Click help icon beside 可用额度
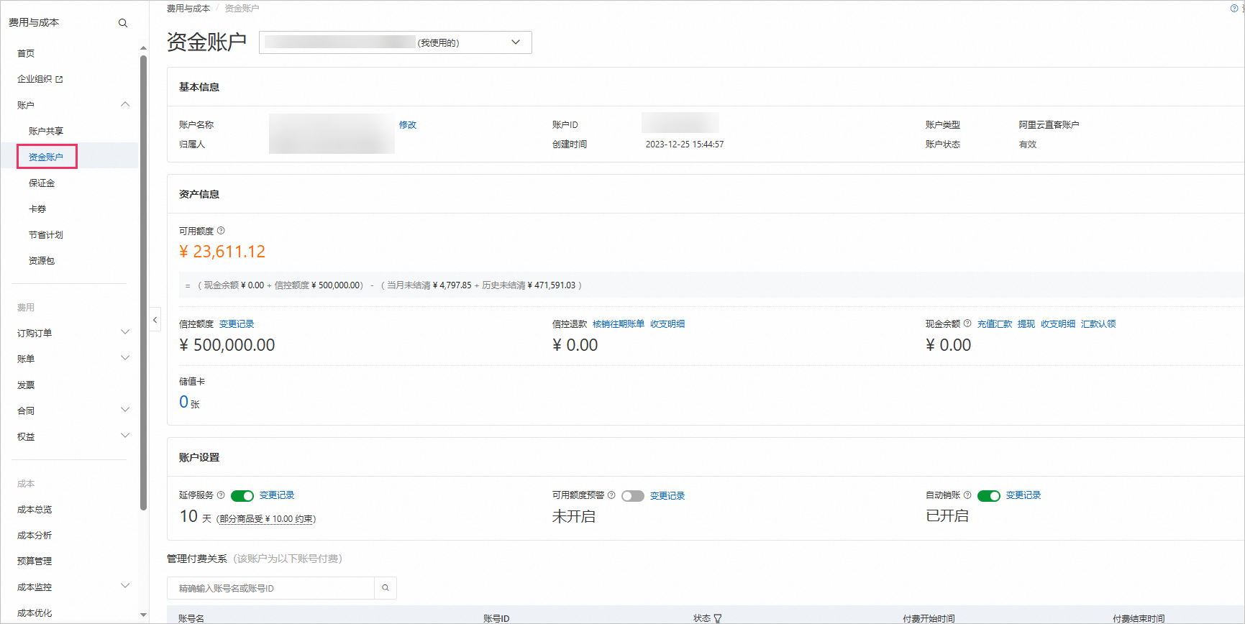This screenshot has height=624, width=1245. 221,231
